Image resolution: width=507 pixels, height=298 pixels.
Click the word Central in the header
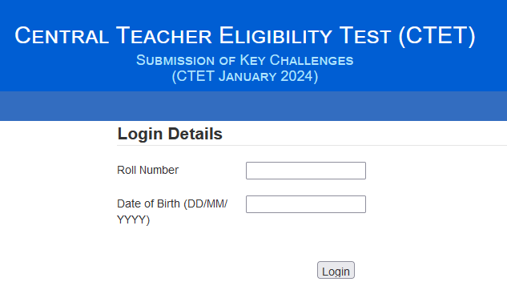click(x=62, y=35)
